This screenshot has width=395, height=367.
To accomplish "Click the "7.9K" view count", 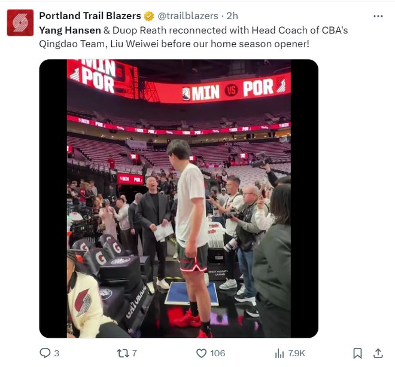I will coord(297,353).
